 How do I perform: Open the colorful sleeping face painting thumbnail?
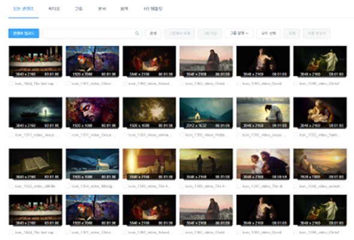92,113
